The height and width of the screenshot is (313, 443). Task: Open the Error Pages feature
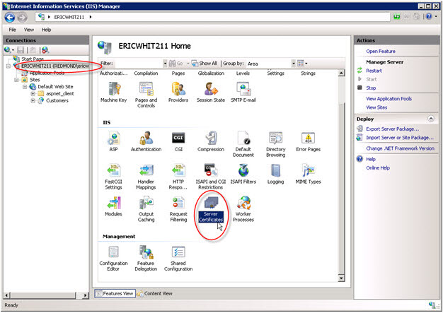(309, 141)
